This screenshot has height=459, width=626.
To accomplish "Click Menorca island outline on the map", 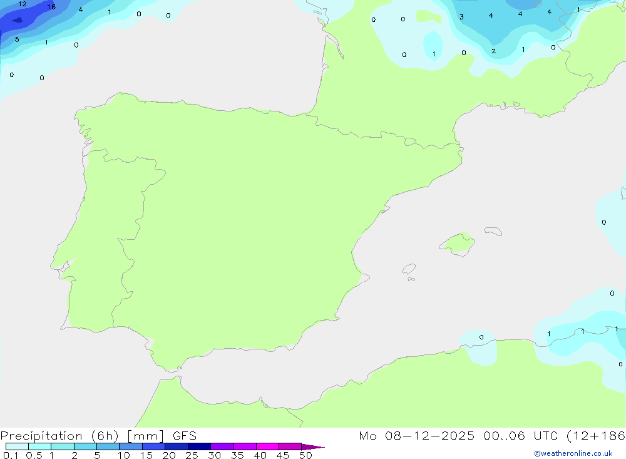I will tap(493, 231).
